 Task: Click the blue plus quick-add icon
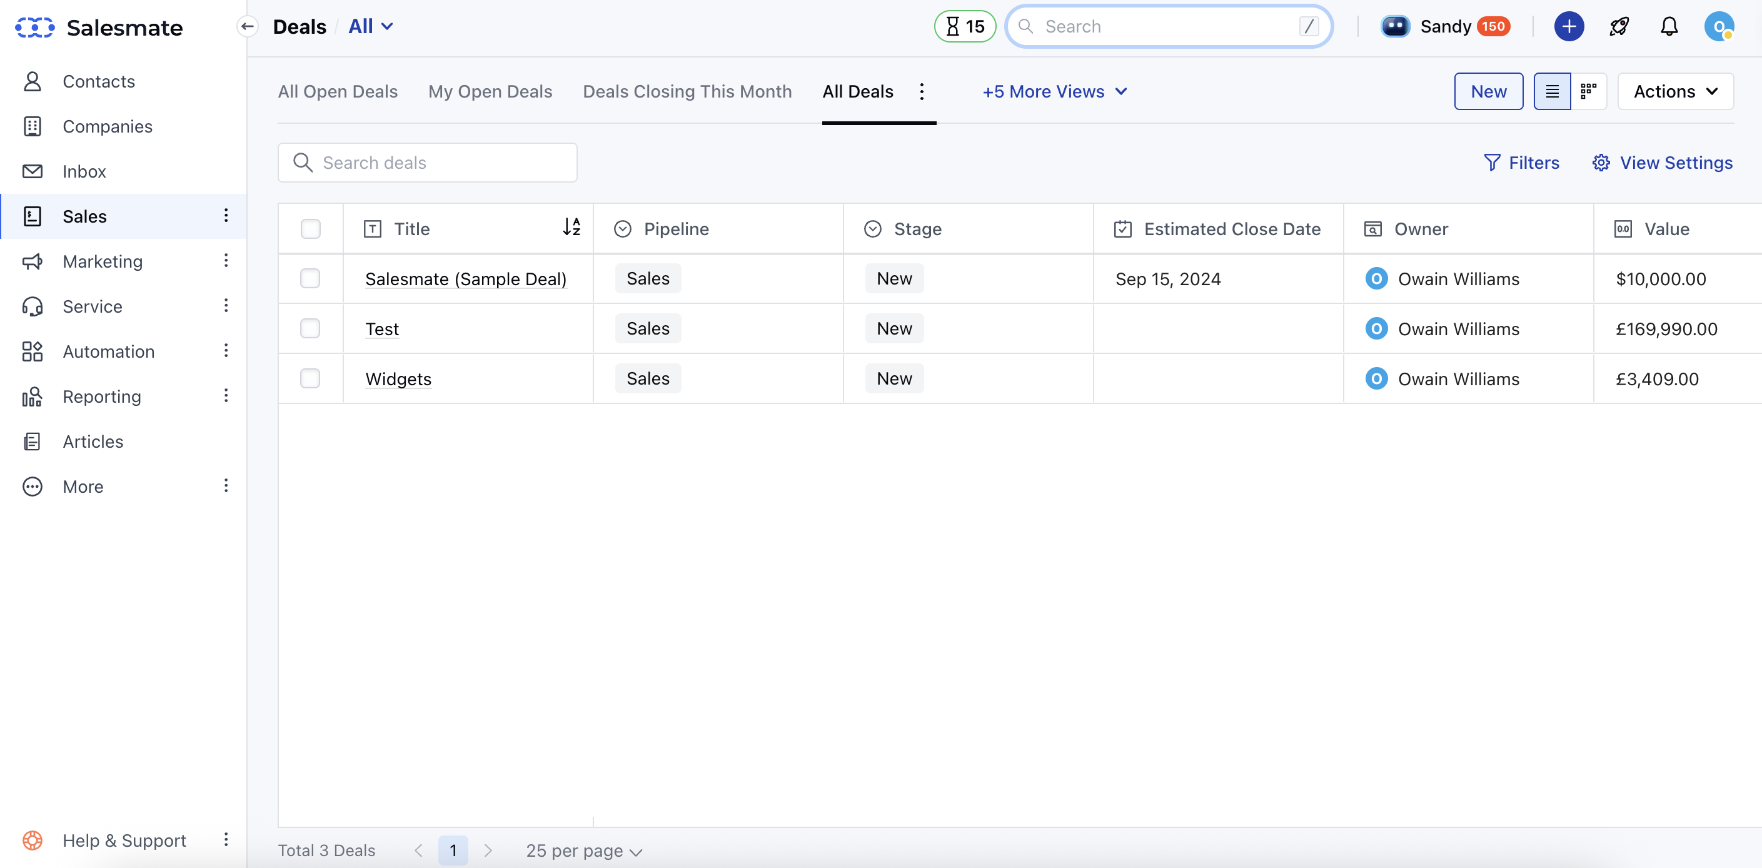coord(1569,26)
